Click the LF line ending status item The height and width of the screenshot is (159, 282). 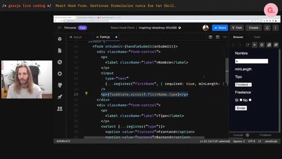point(260,141)
